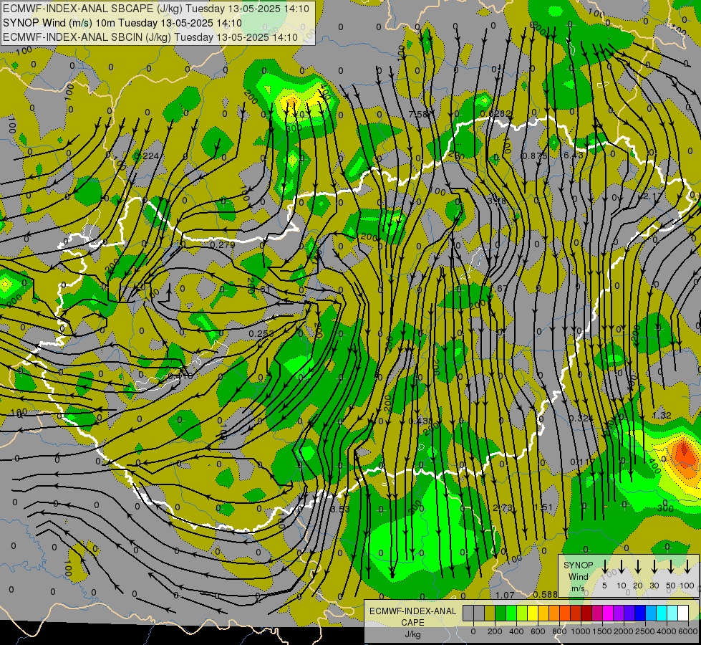Screen dimensions: 701x645
Task: Click the map value '6.45'
Action: click(x=574, y=155)
